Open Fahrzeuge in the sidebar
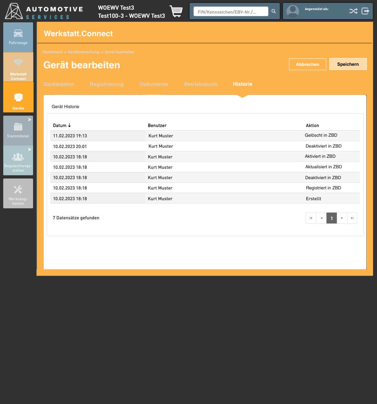Viewport: 377px width, 404px height. [x=18, y=37]
